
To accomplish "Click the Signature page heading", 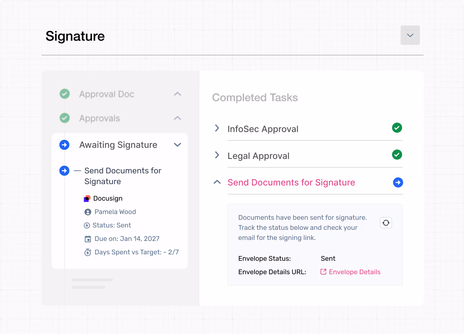I will [x=75, y=36].
